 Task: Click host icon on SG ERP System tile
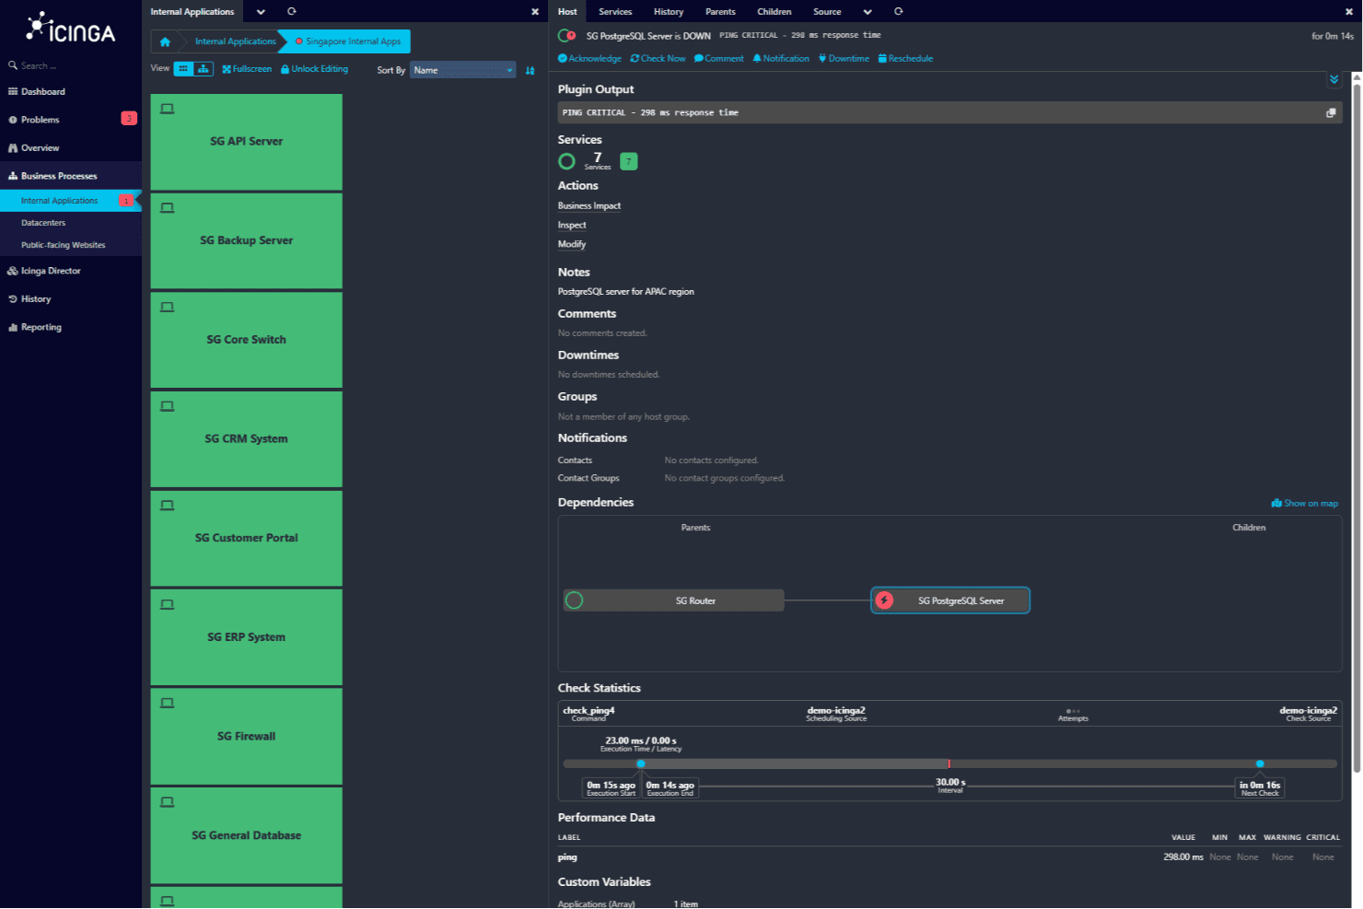point(167,605)
